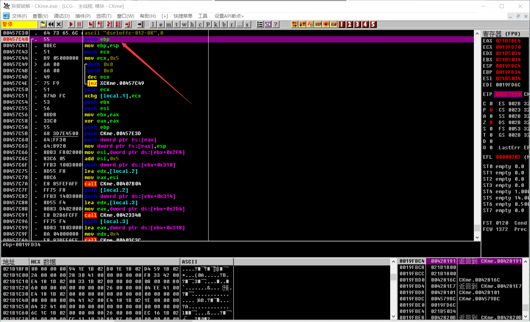The height and width of the screenshot is (322, 530).
Task: Click disassembly scrollbar down arrow
Action: point(477,237)
